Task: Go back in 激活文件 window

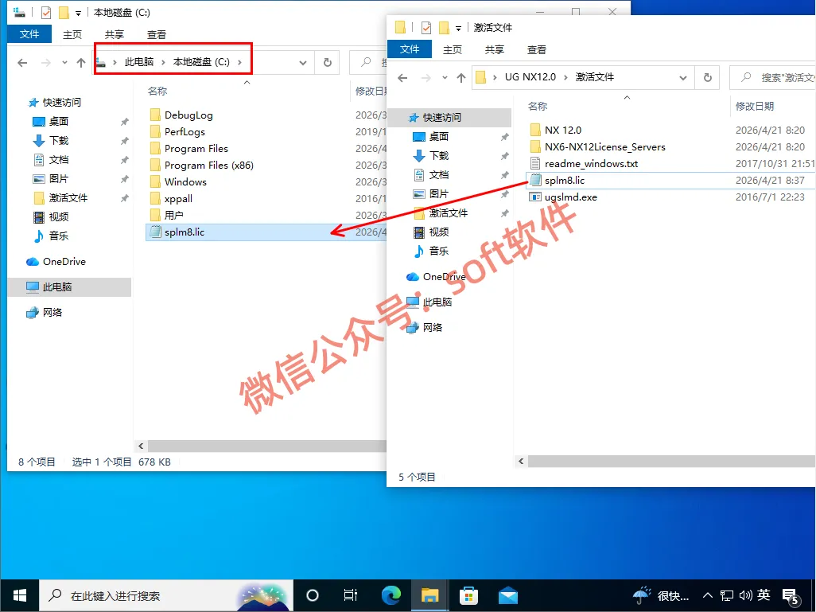Action: point(402,78)
